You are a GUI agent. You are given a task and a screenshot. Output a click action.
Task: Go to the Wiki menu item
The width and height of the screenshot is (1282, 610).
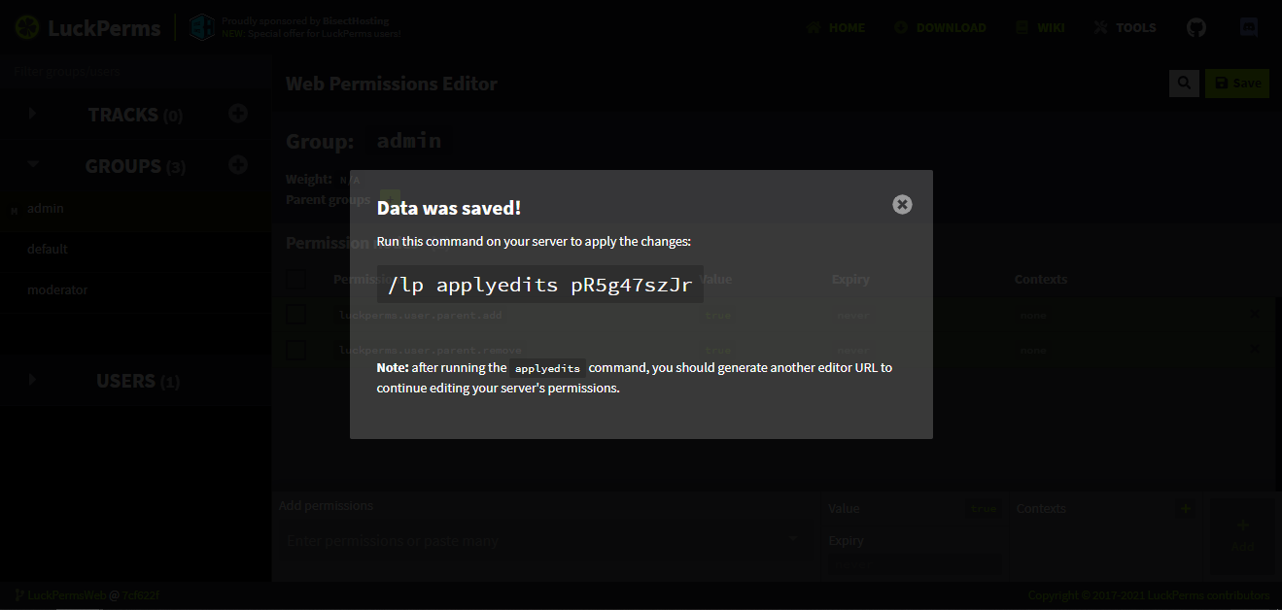[x=1040, y=27]
